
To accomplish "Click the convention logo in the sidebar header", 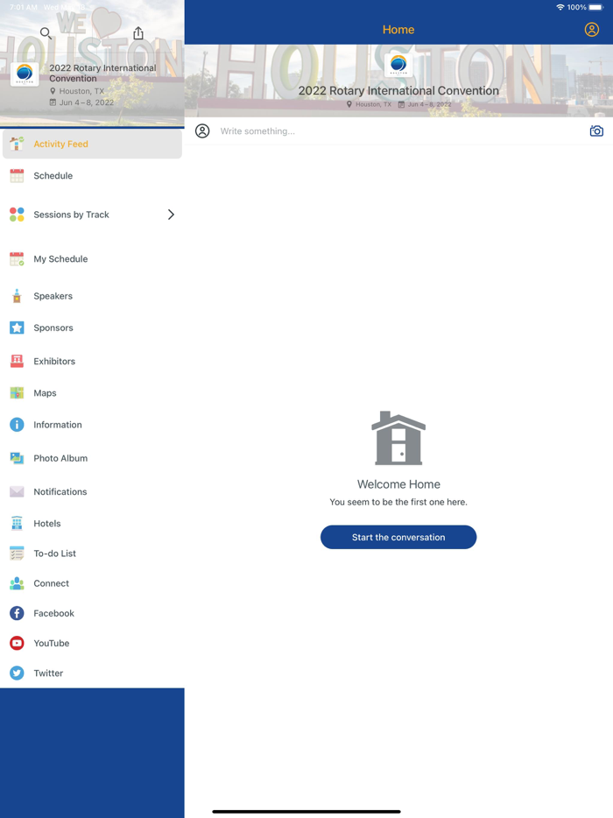I will point(25,74).
